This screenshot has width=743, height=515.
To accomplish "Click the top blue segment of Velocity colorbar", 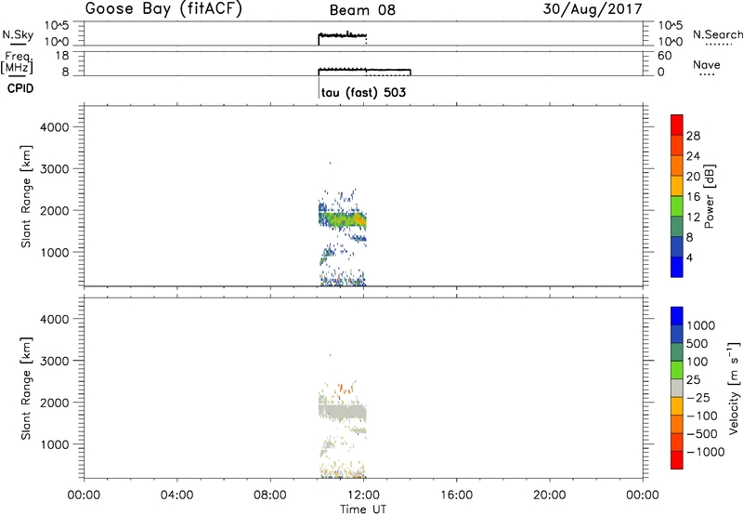I will pos(677,316).
